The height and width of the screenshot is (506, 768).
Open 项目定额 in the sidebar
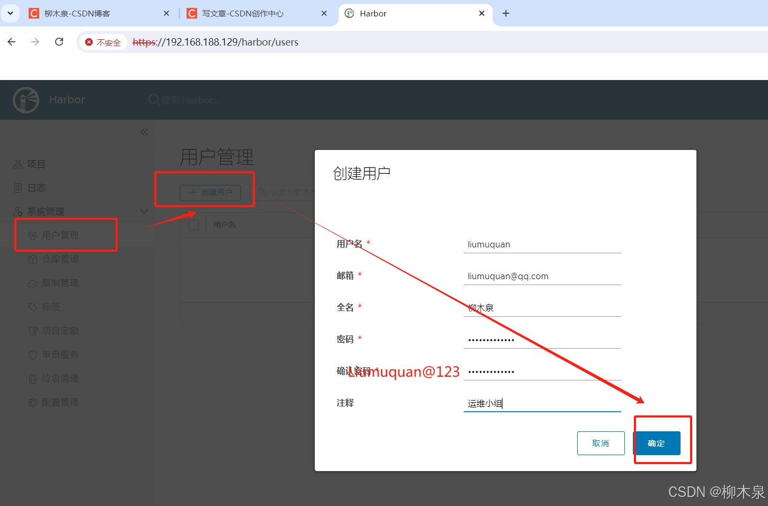click(60, 331)
